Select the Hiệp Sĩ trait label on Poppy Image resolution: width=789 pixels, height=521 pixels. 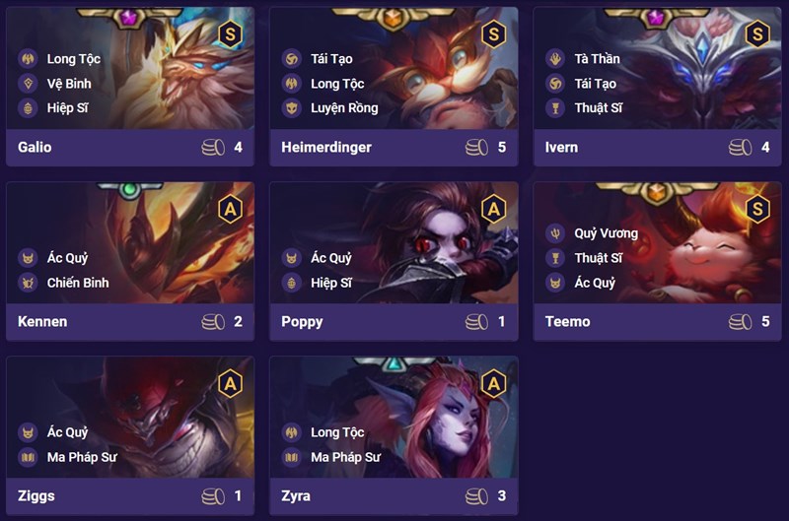[x=331, y=283]
